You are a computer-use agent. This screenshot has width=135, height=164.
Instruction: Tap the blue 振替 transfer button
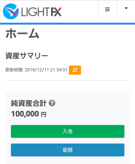pyautogui.click(x=68, y=150)
